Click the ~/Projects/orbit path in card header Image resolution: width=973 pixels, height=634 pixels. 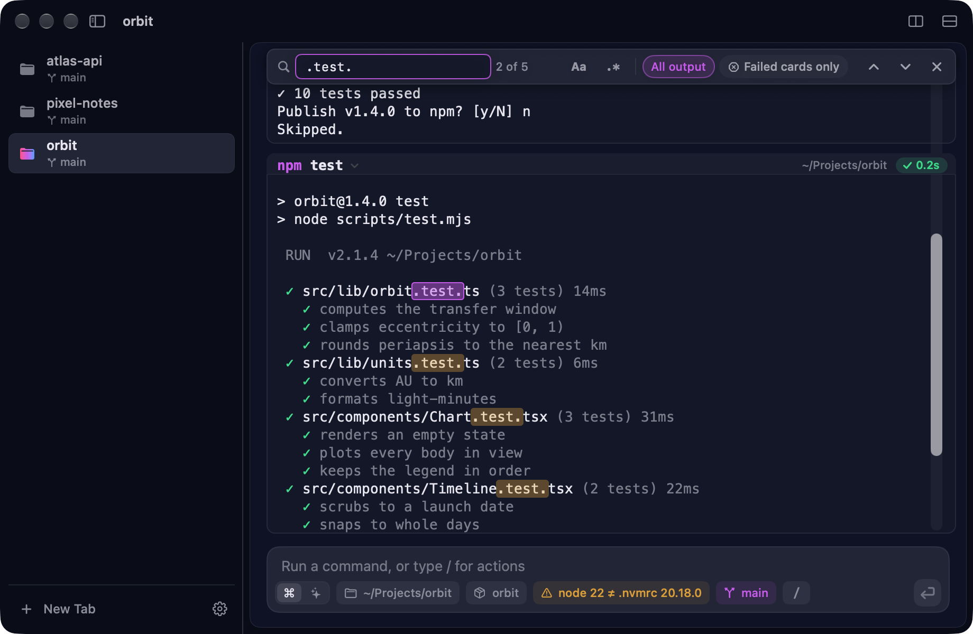(844, 165)
